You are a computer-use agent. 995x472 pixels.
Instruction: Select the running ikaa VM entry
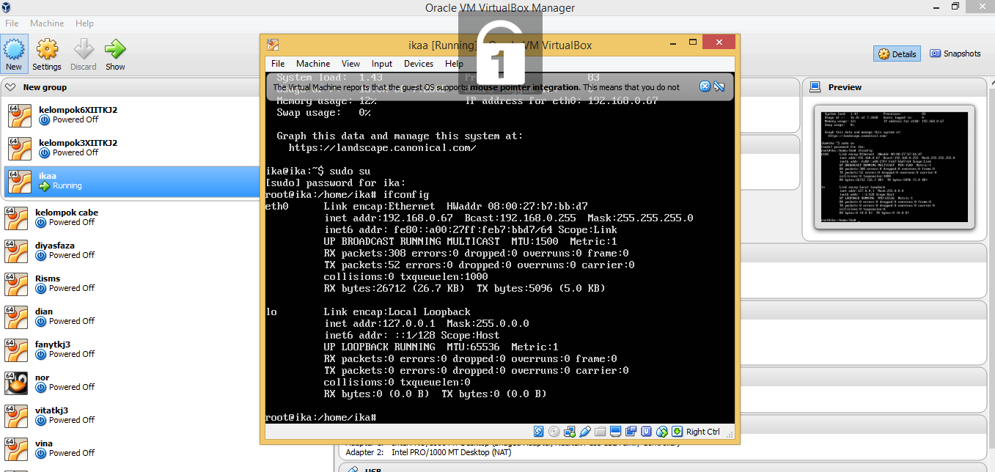[131, 181]
